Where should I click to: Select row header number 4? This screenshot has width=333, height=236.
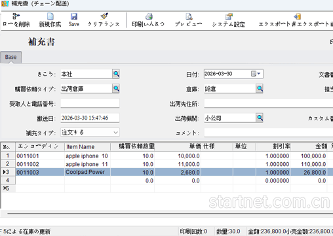point(8,180)
